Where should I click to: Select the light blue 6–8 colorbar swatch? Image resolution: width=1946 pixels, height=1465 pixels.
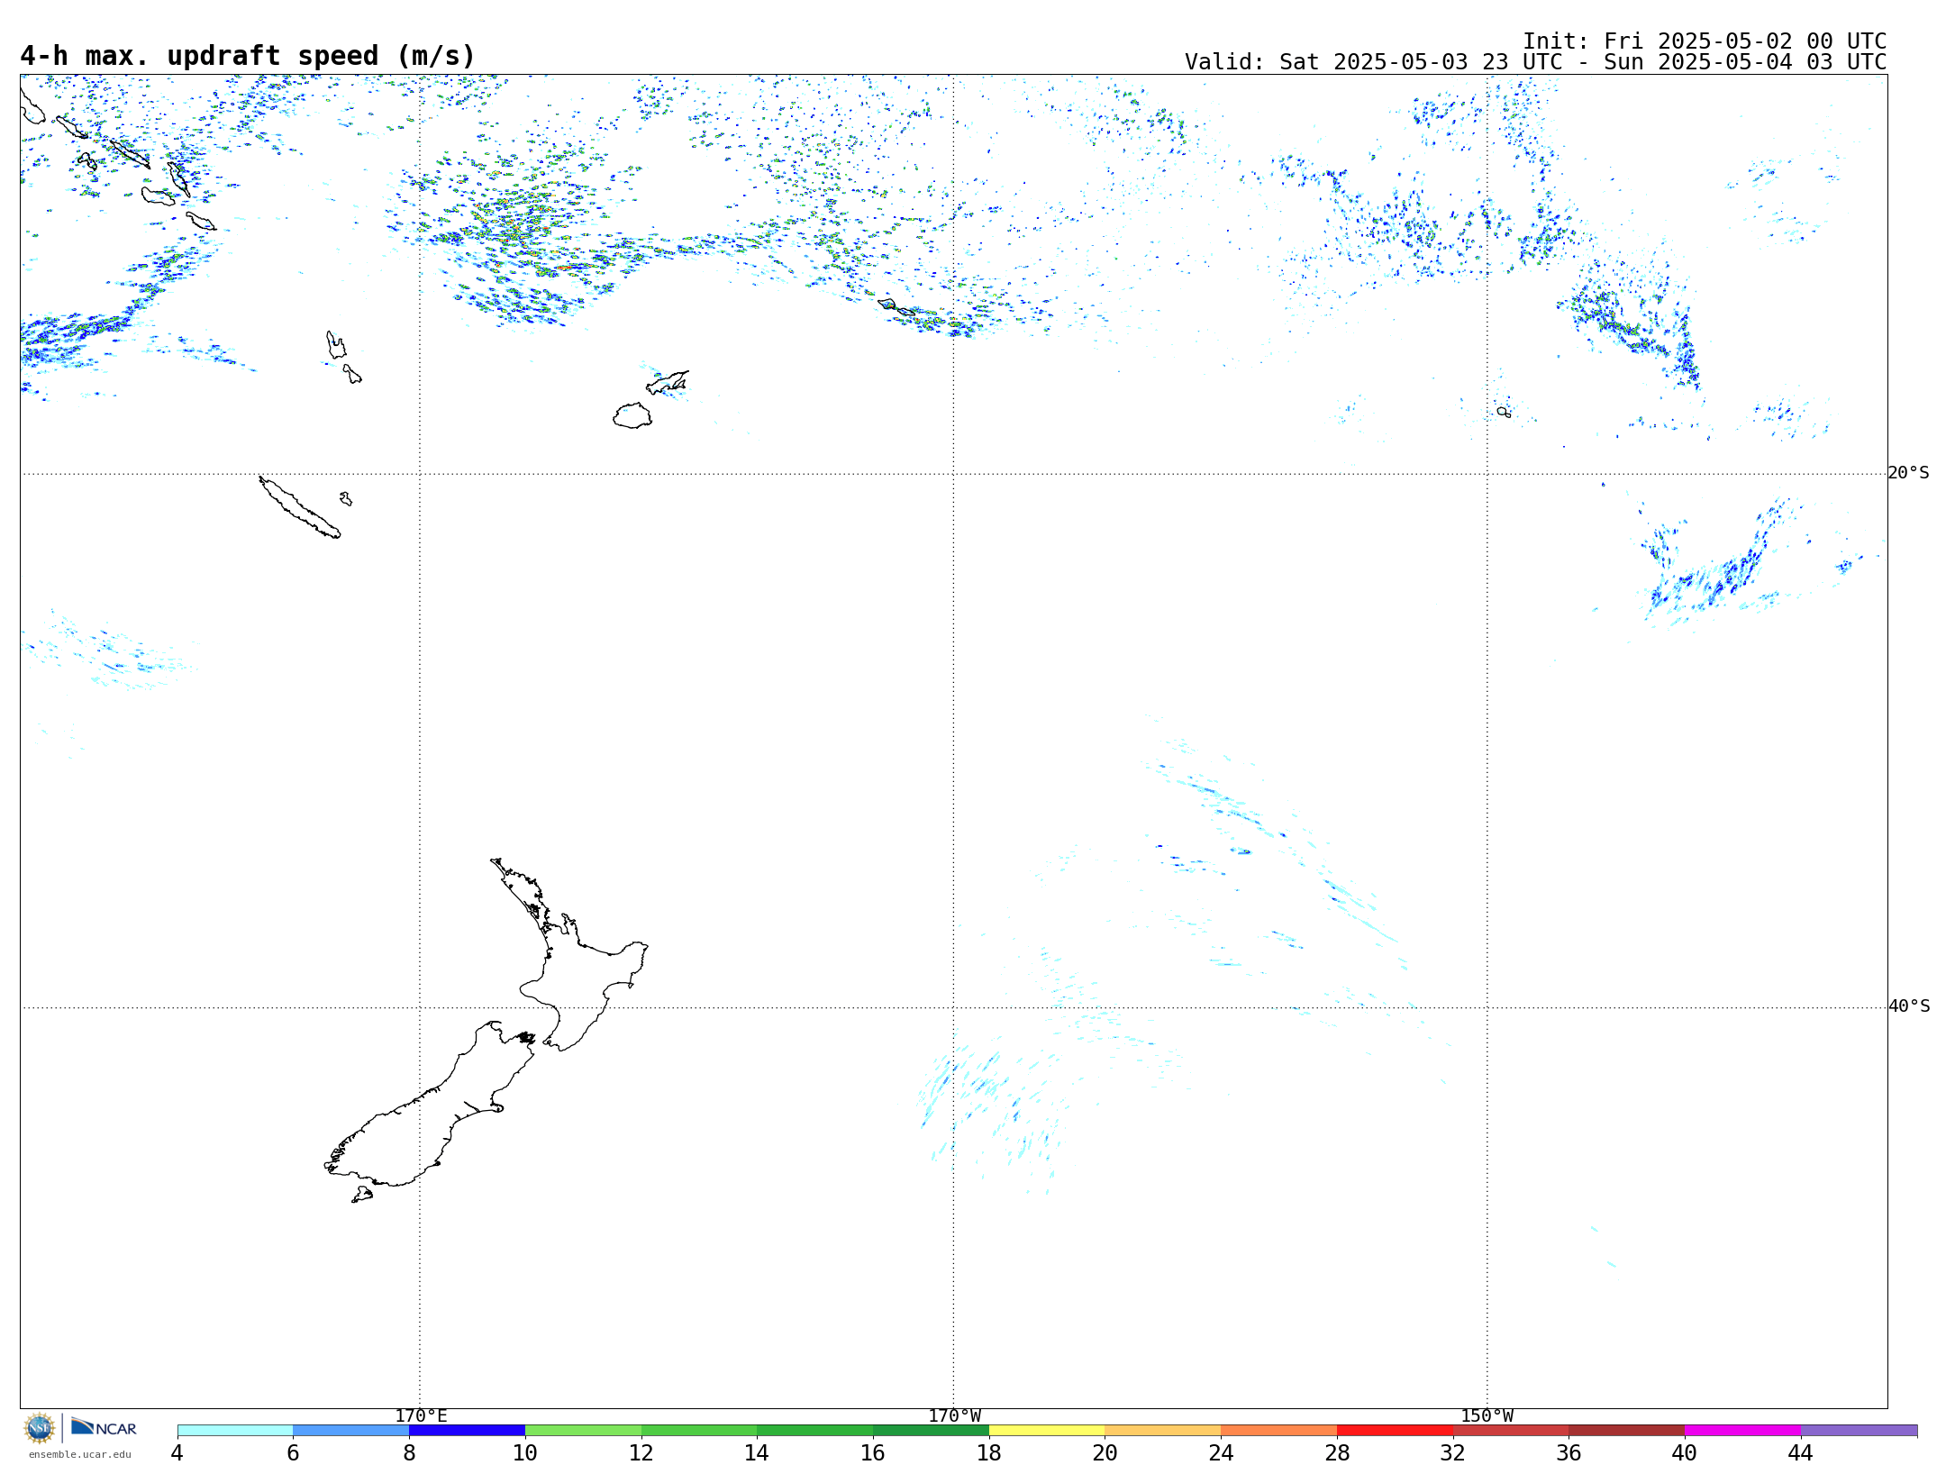[x=351, y=1430]
